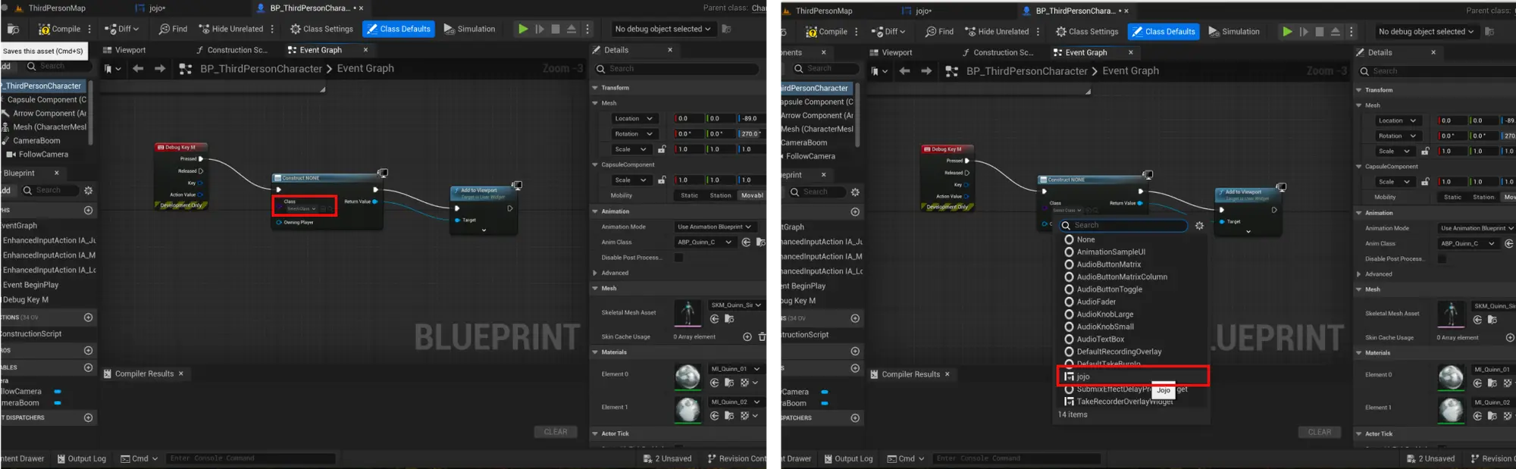Collapse Transform section in left Details panel
Viewport: 1516px width, 469px height.
click(x=595, y=88)
